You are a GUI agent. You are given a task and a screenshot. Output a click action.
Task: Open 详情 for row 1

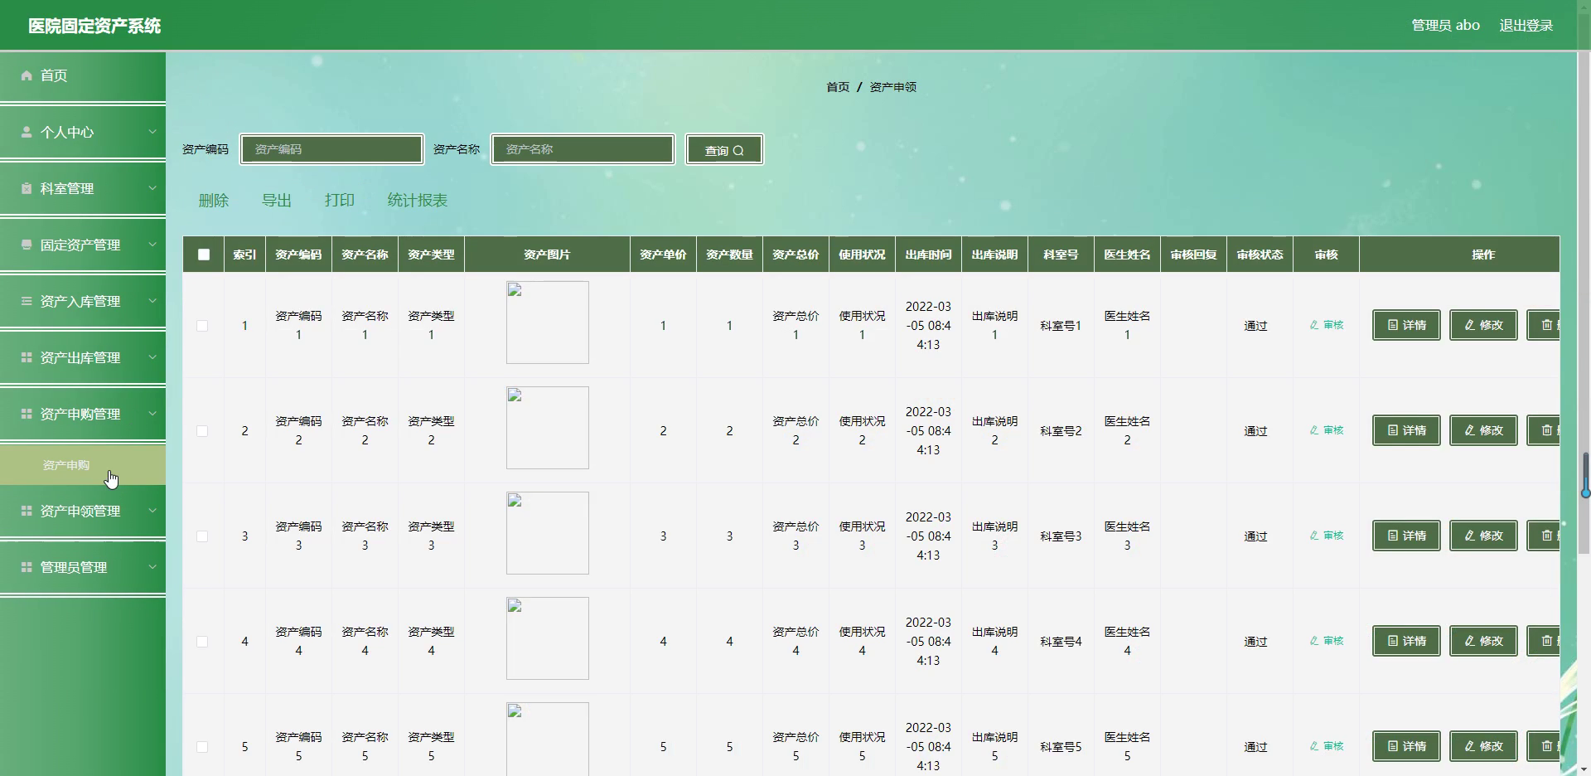(x=1406, y=325)
